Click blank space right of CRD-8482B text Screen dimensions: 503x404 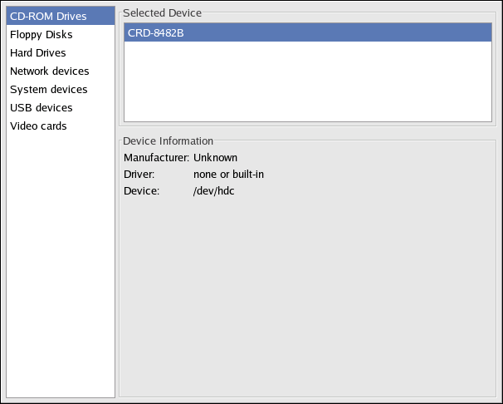click(x=349, y=33)
